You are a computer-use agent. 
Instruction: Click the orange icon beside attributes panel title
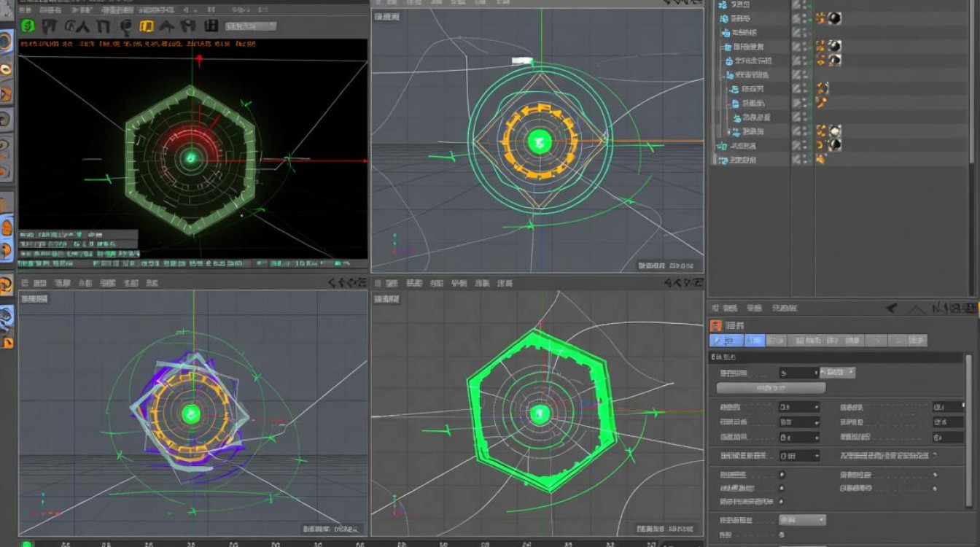click(x=716, y=325)
